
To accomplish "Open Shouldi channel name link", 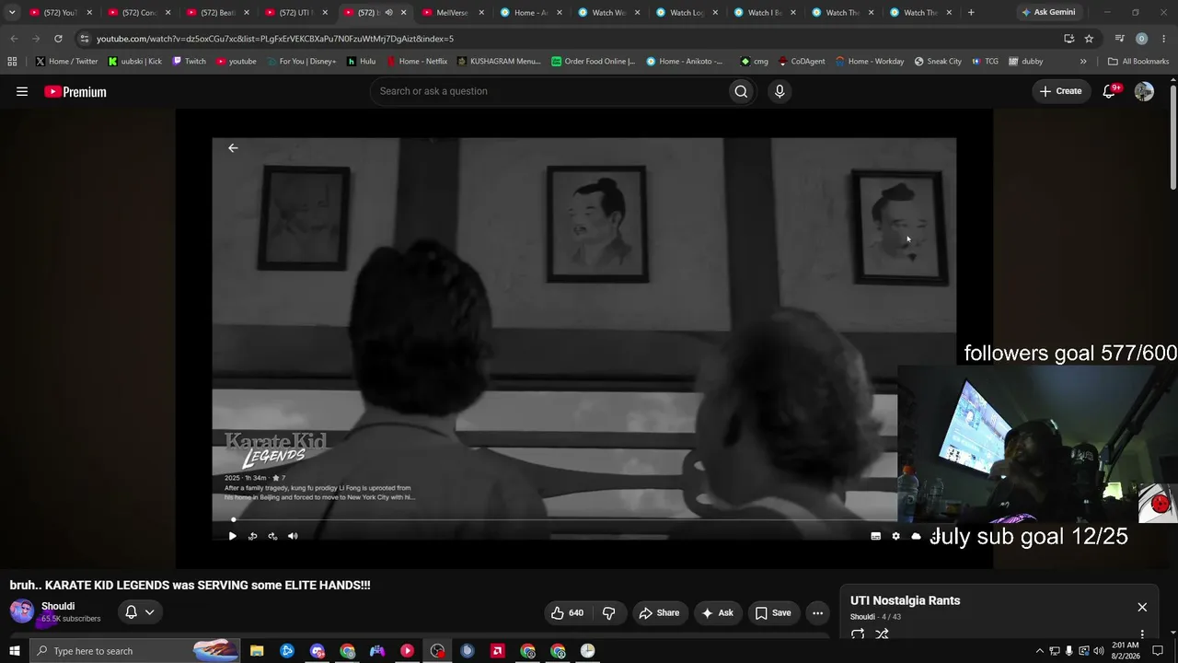I will point(58,607).
